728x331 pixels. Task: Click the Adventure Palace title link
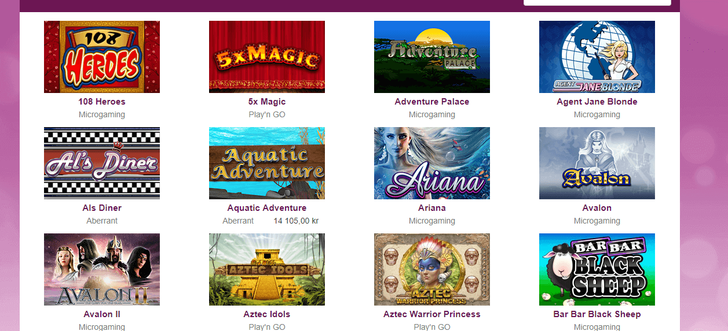tap(432, 102)
